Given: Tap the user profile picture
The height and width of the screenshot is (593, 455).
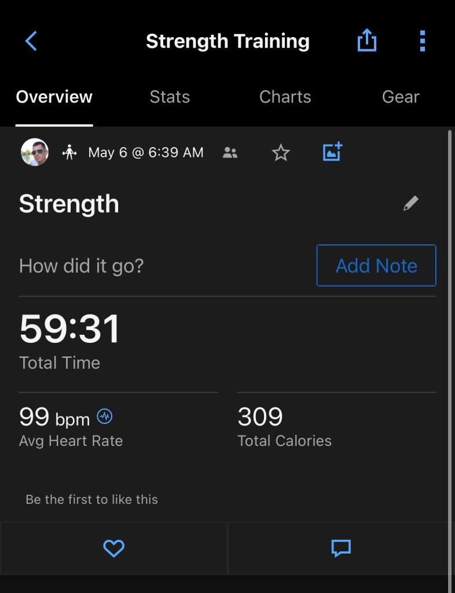Looking at the screenshot, I should click(x=35, y=153).
